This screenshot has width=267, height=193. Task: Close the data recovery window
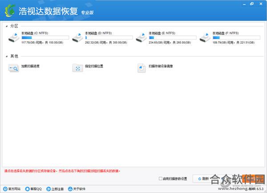pyautogui.click(x=261, y=4)
